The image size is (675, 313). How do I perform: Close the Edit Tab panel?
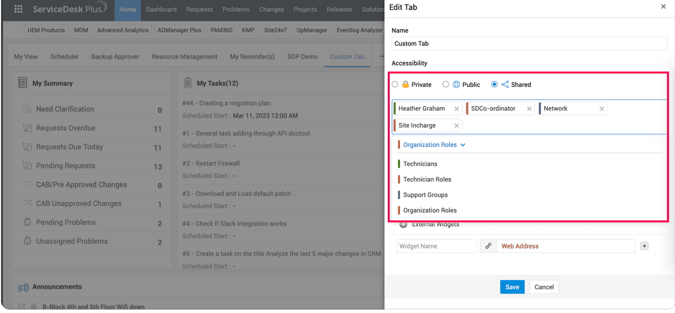pos(663,7)
